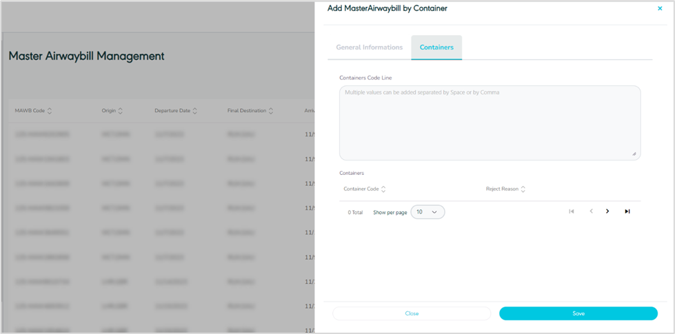Go to the previous page of containers

(591, 211)
